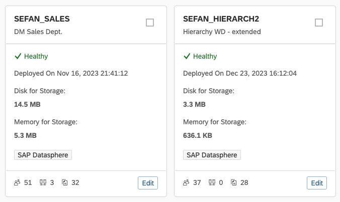The height and width of the screenshot is (202, 340).
Task: Click Healthy checkmark on SEFAN_SALES card
Action: pos(18,56)
